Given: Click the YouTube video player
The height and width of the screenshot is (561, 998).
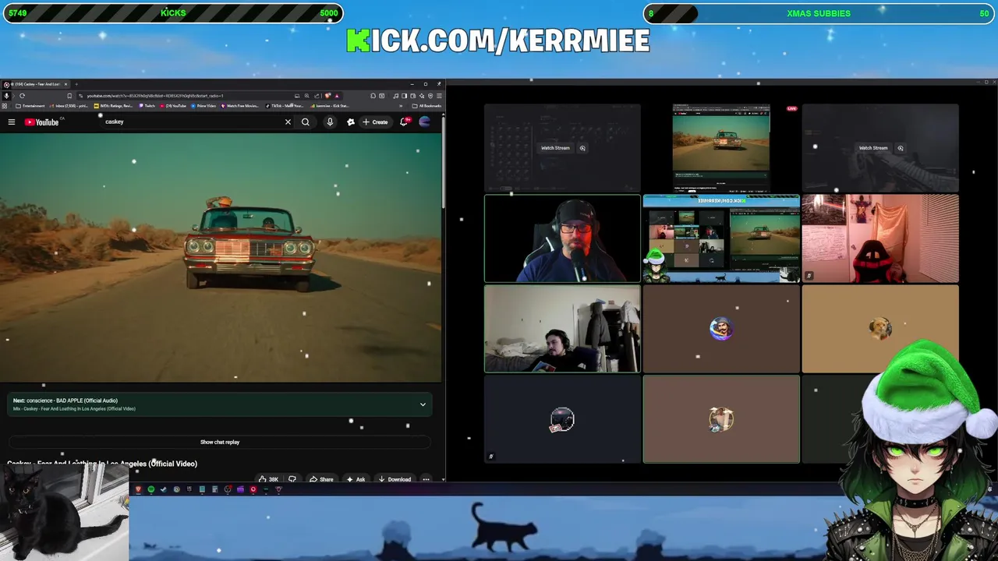Looking at the screenshot, I should click(221, 258).
